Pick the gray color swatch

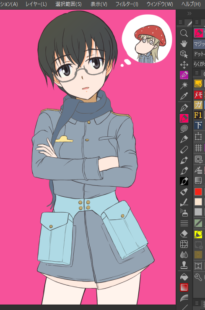(198, 212)
